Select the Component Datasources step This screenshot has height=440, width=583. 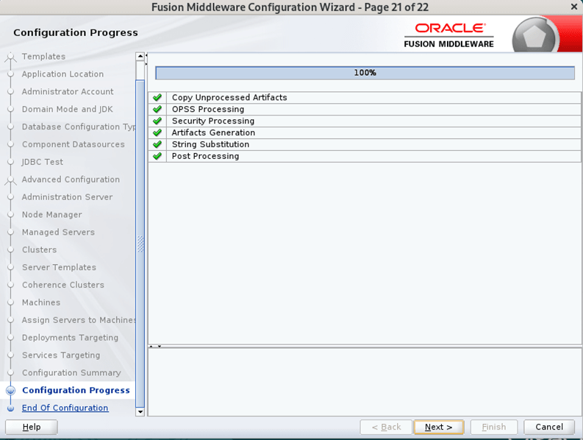pyautogui.click(x=74, y=144)
